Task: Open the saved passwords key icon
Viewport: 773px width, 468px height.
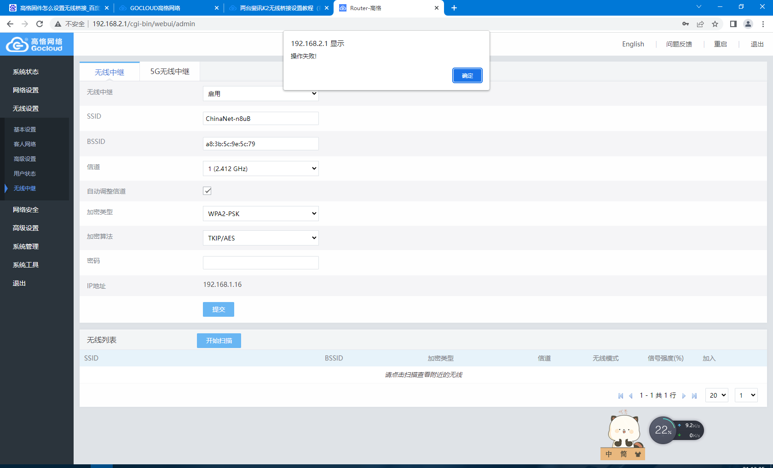Action: click(x=686, y=24)
